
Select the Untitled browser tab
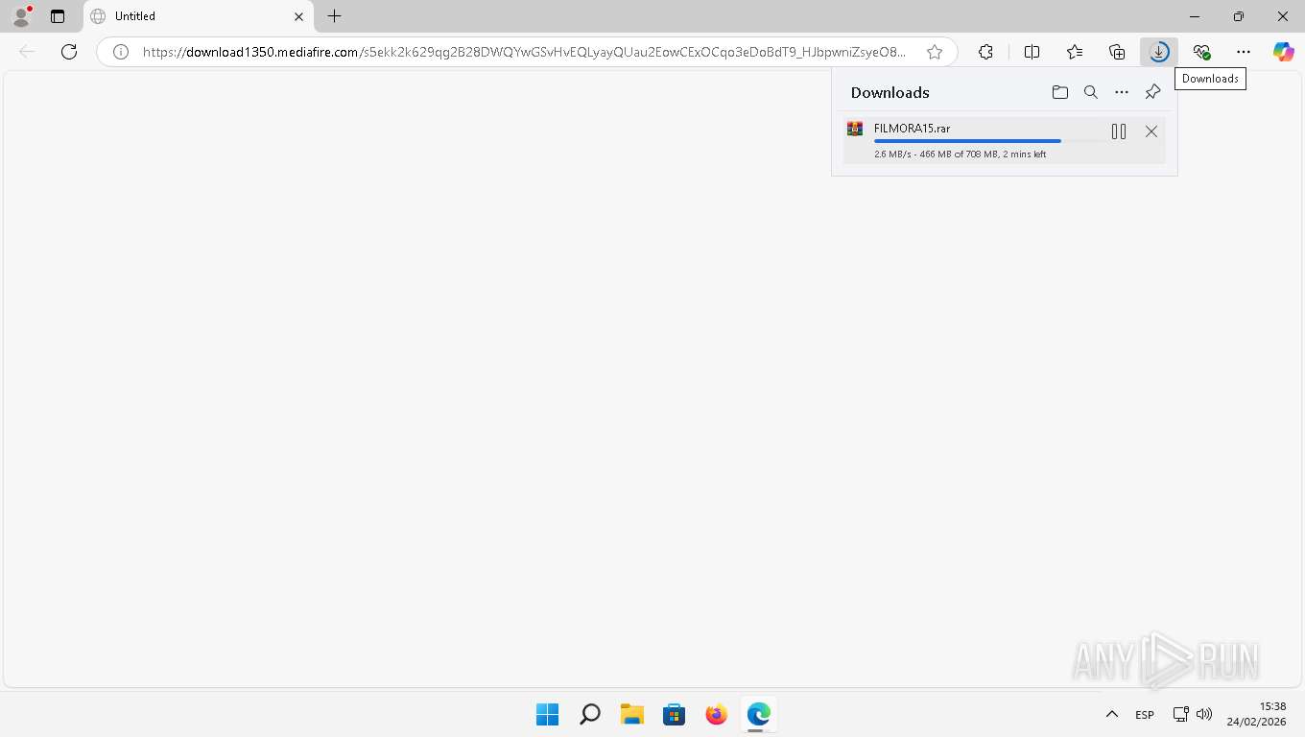pos(199,16)
